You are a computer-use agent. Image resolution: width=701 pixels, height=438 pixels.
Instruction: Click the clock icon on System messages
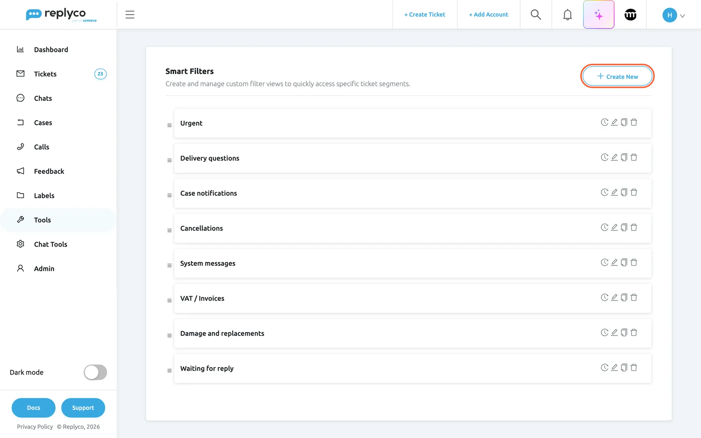[x=604, y=262]
